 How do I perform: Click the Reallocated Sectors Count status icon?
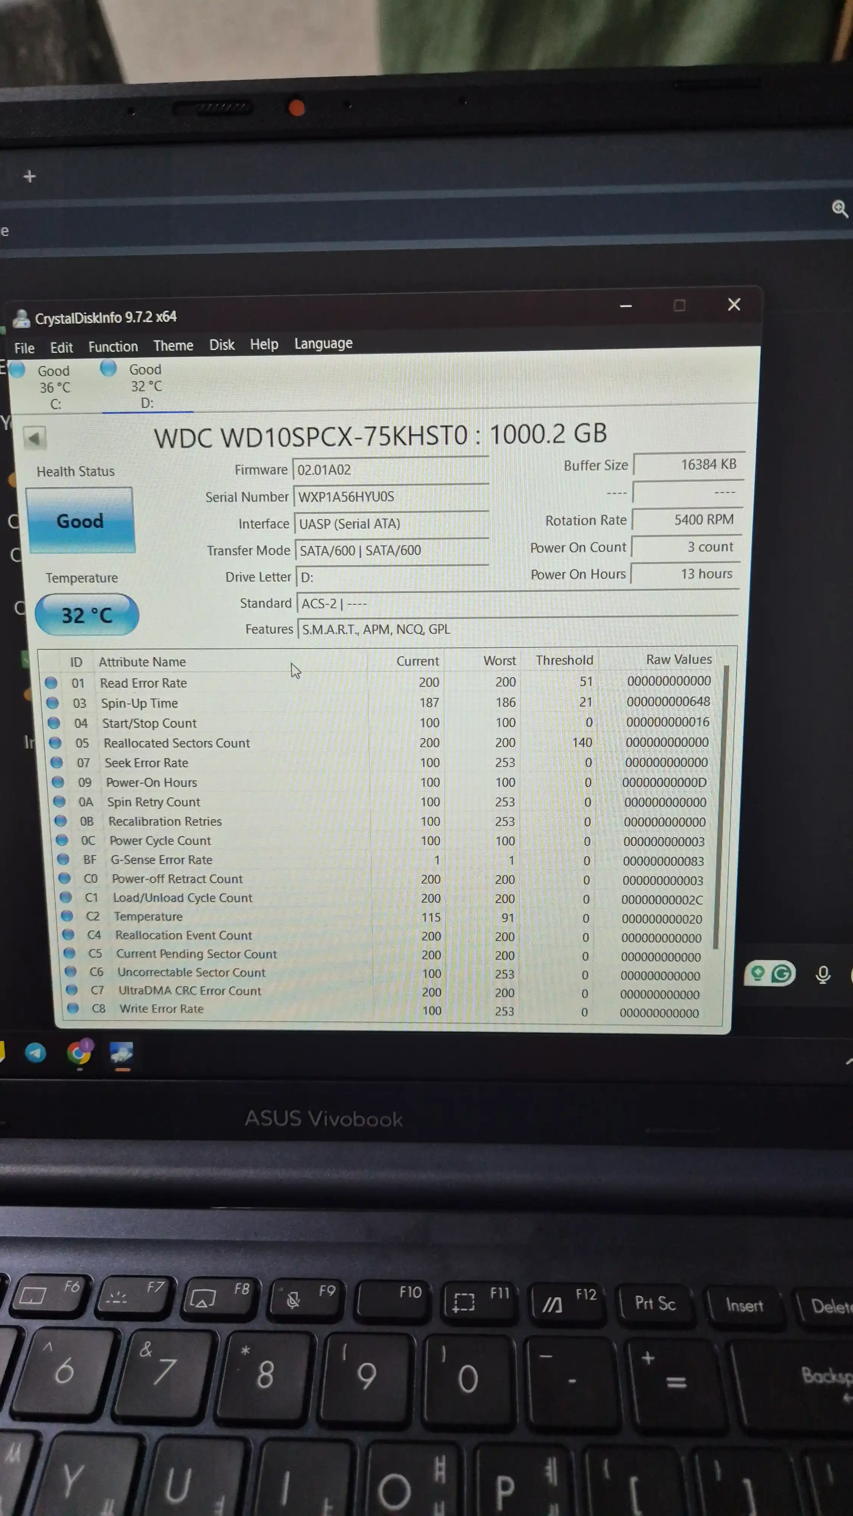(x=55, y=743)
